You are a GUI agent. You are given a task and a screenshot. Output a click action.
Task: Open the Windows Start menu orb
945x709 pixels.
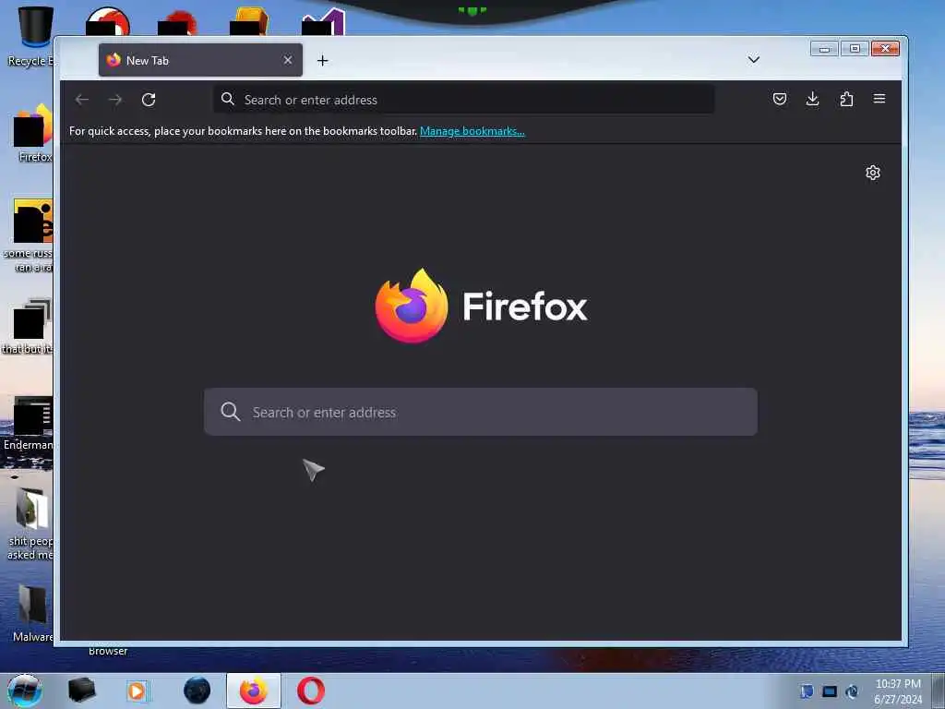click(x=25, y=691)
